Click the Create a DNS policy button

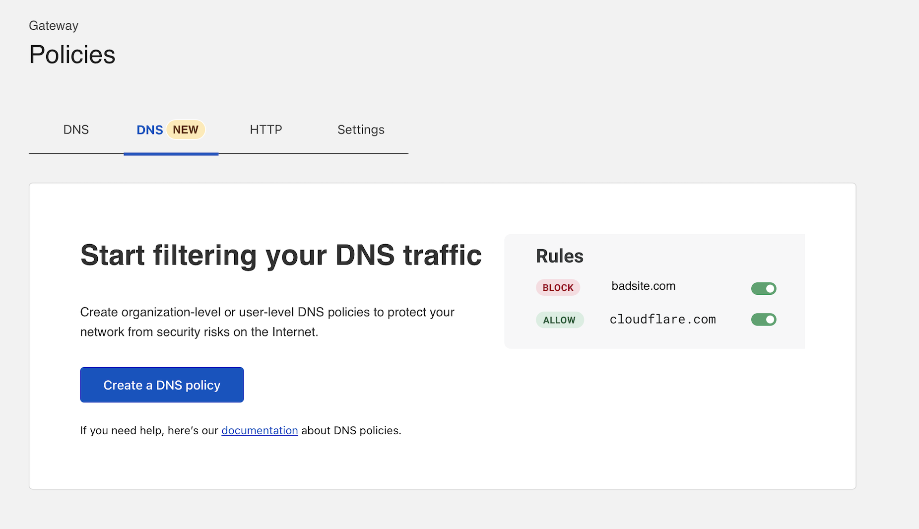[162, 385]
